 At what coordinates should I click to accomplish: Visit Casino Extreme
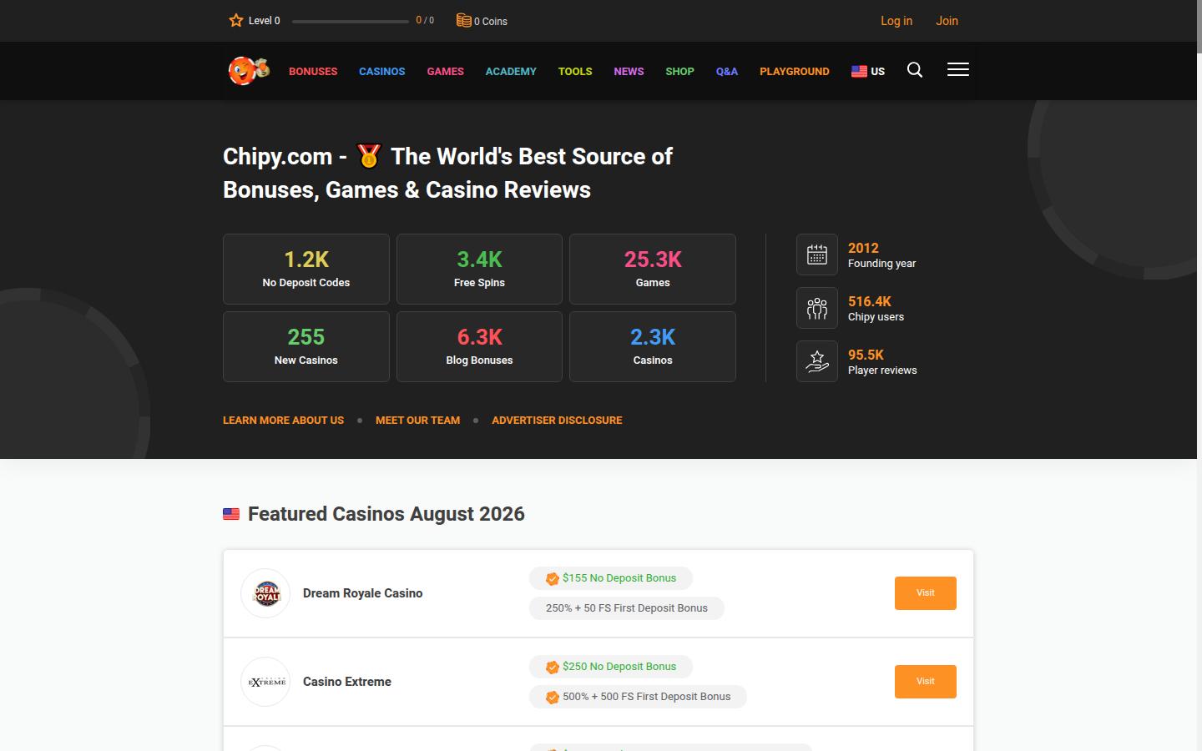click(926, 682)
